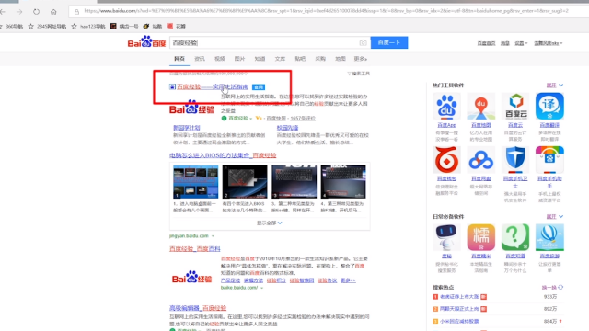Open 百度首页 link in header
This screenshot has width=589, height=331.
[486, 43]
